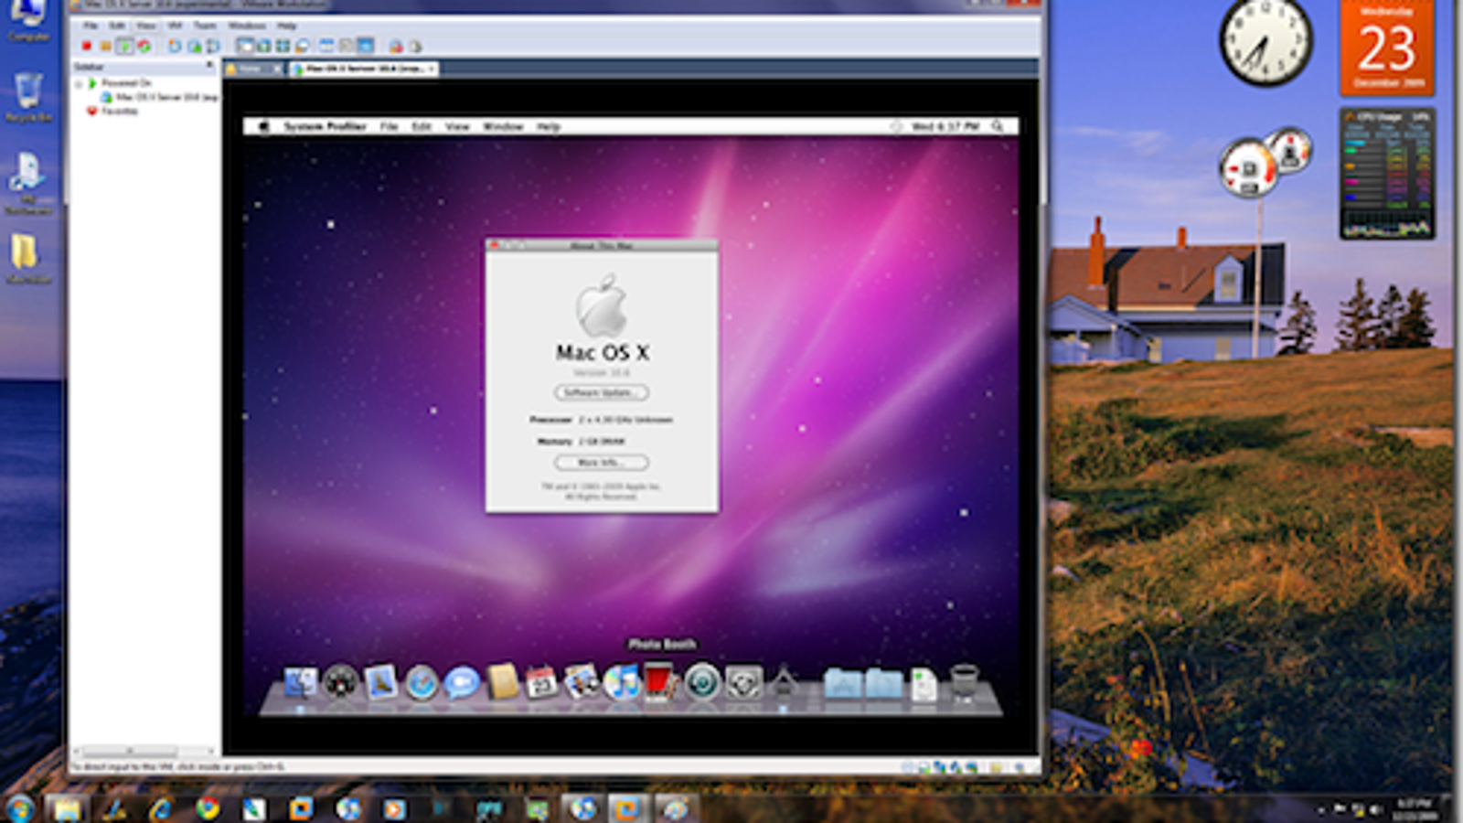The image size is (1463, 823).
Task: Open VMware View menu
Action: coord(146,26)
